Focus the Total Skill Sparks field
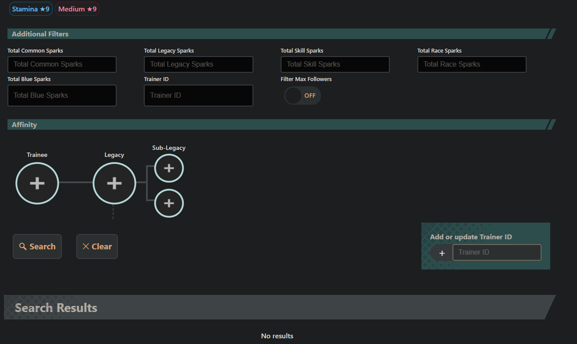Screen dimensions: 577x344 pos(335,64)
